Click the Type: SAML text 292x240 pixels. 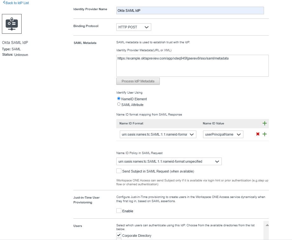(x=11, y=49)
